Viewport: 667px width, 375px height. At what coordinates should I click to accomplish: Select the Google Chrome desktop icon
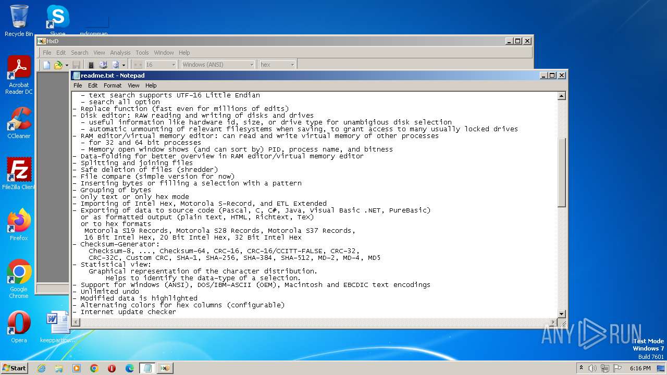click(19, 279)
